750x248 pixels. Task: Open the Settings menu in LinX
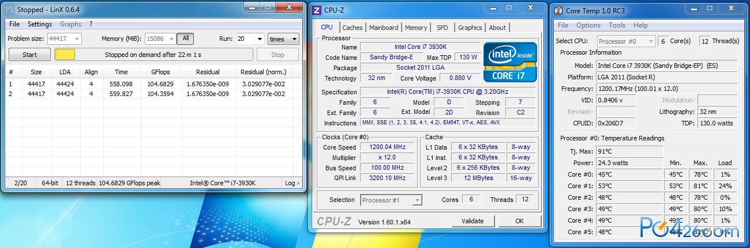coord(40,24)
